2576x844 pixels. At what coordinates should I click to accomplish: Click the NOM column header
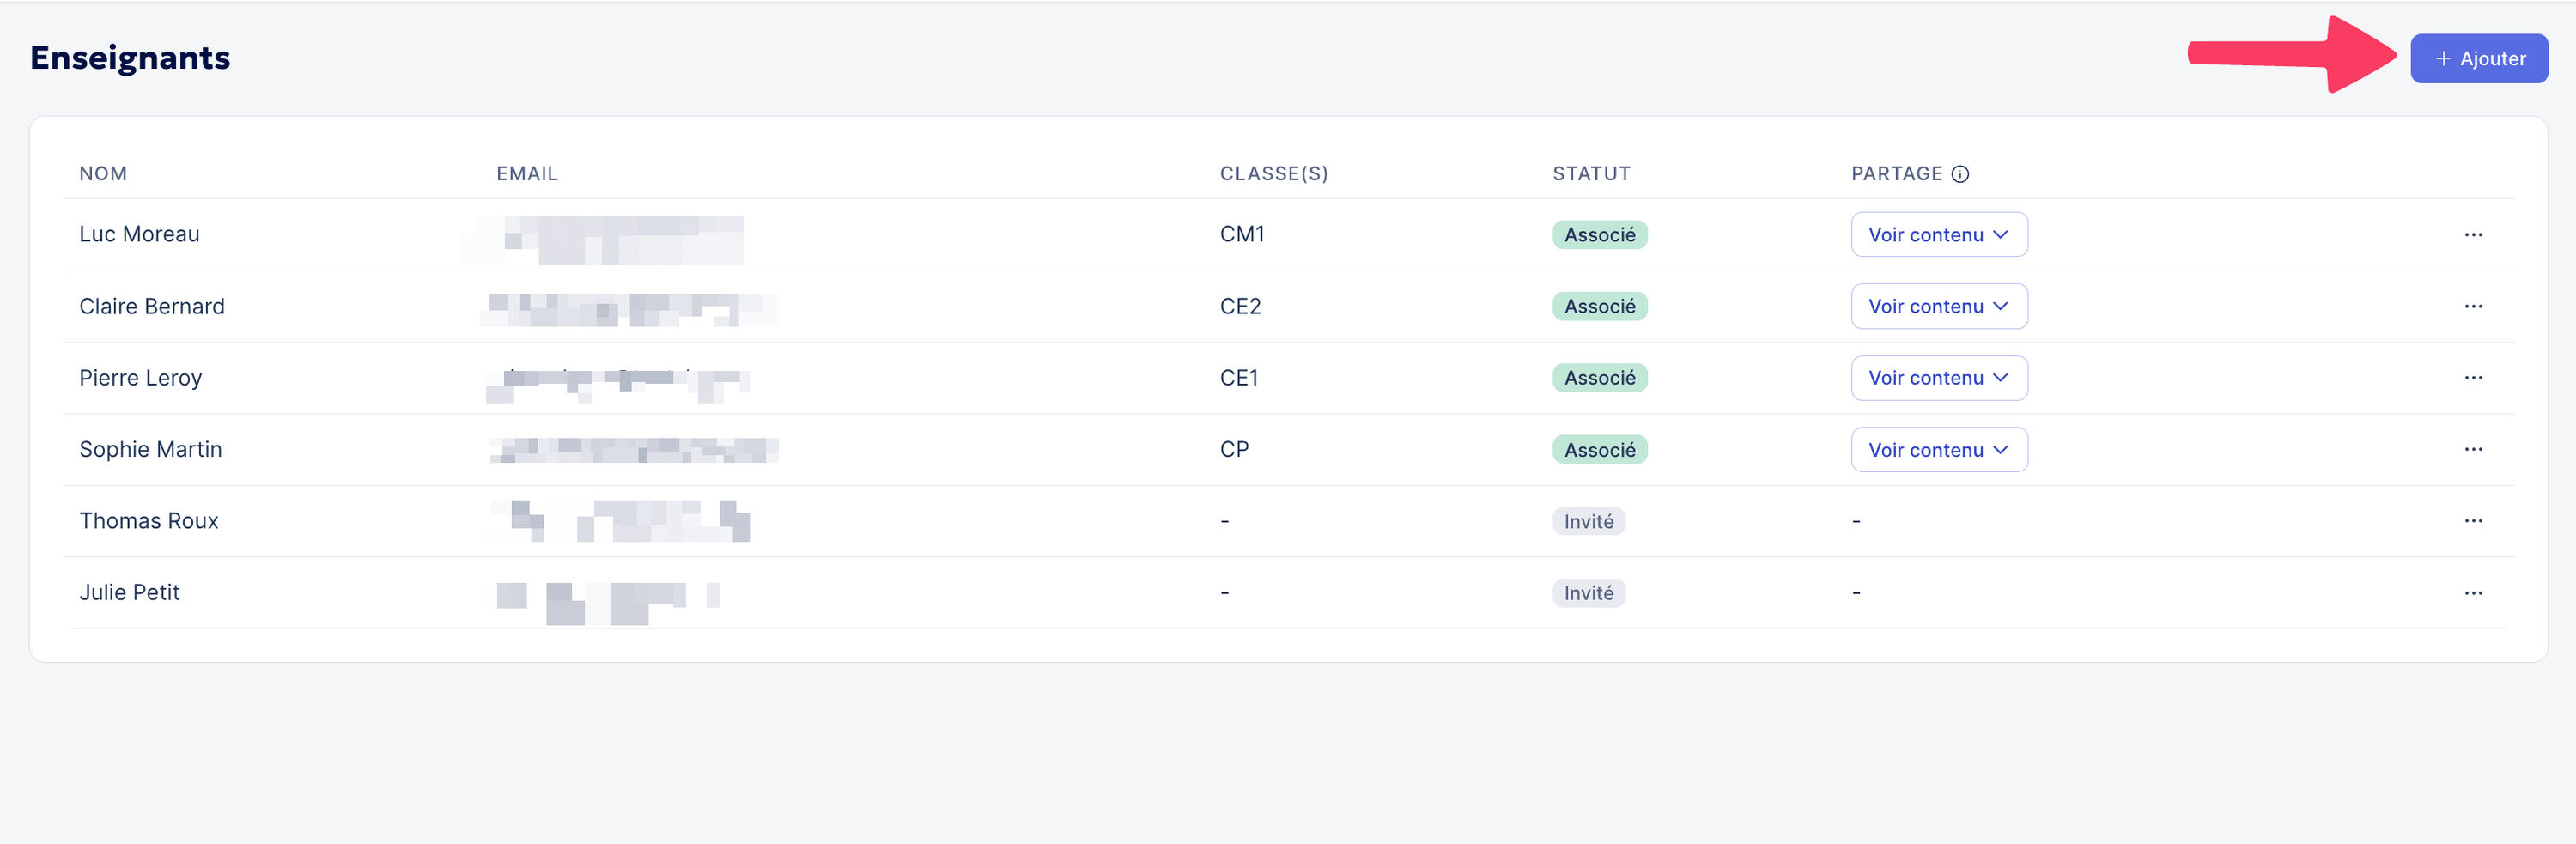(103, 174)
